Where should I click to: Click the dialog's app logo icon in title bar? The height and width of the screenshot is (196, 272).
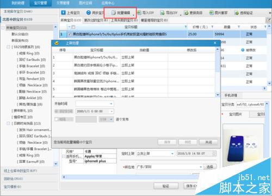[x=57, y=43]
